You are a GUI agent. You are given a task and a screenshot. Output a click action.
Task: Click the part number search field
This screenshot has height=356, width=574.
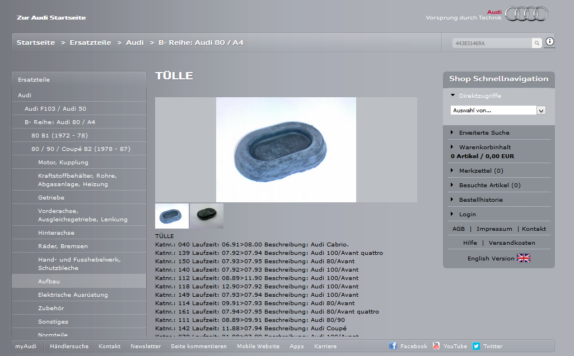tap(491, 43)
